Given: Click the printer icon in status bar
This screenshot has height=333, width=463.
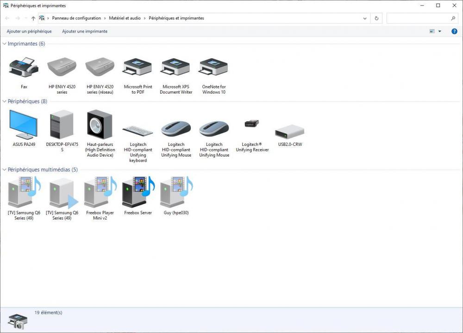Looking at the screenshot, I should 18,321.
